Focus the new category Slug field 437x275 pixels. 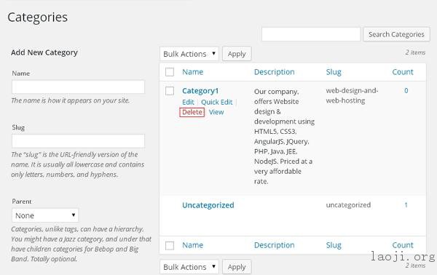click(x=79, y=141)
